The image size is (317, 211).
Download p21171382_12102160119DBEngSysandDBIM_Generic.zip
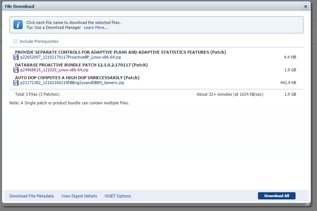pyautogui.click(x=72, y=83)
